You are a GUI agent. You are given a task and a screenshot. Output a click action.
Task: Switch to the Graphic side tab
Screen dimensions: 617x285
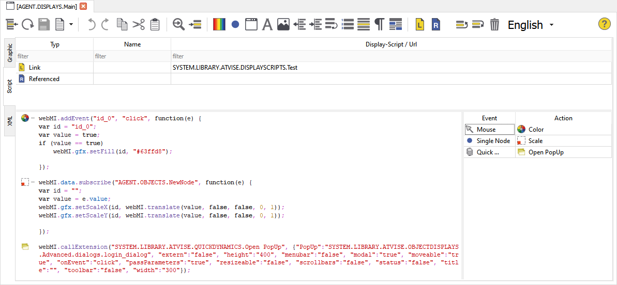pyautogui.click(x=10, y=53)
